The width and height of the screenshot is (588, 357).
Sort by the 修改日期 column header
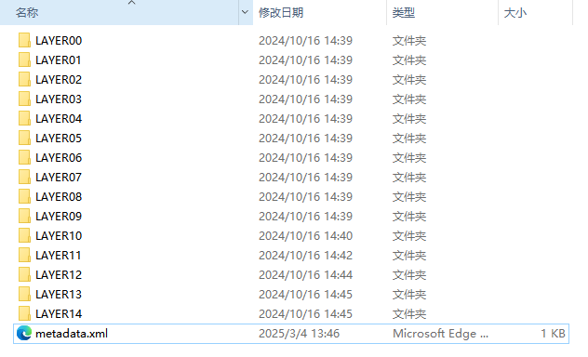[319, 12]
